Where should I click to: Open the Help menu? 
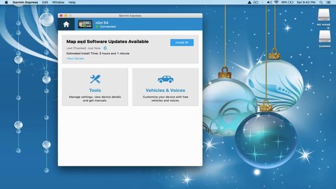click(72, 2)
